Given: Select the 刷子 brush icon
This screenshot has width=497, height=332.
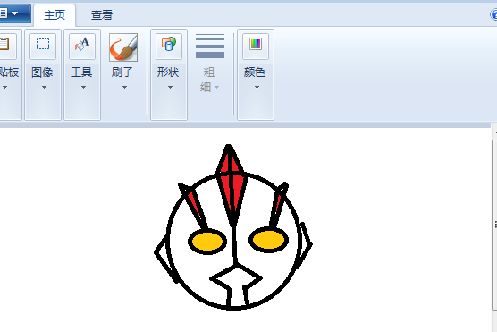Looking at the screenshot, I should click(x=123, y=47).
